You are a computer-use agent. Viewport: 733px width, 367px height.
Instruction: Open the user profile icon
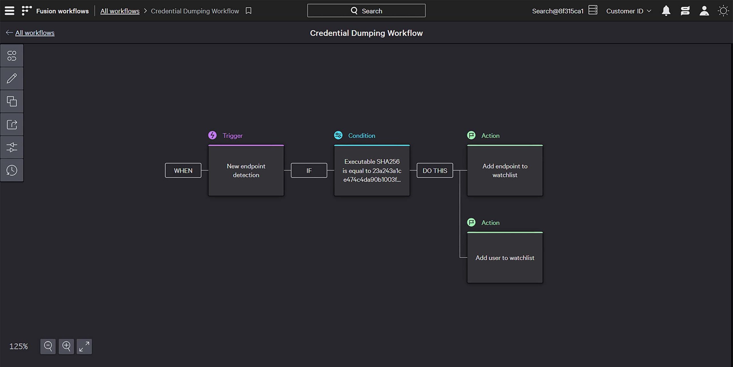coord(704,11)
